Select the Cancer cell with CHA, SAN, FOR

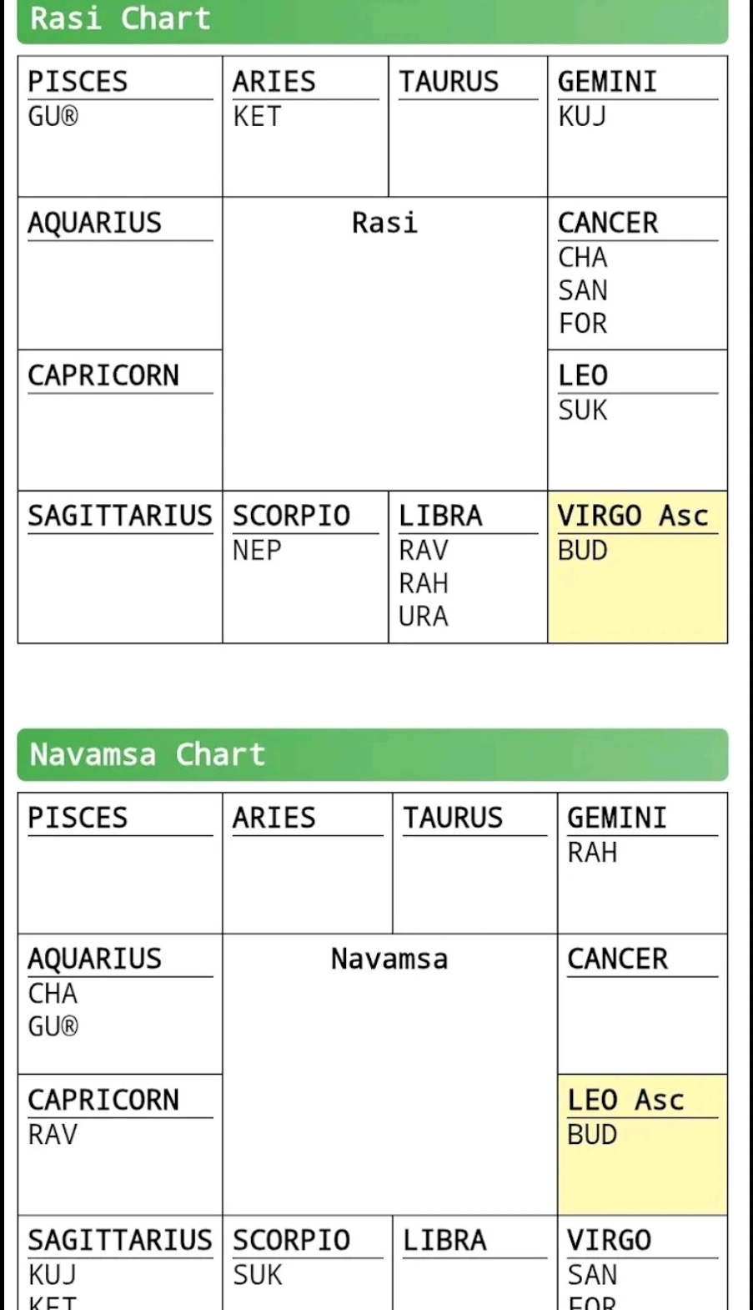point(637,274)
